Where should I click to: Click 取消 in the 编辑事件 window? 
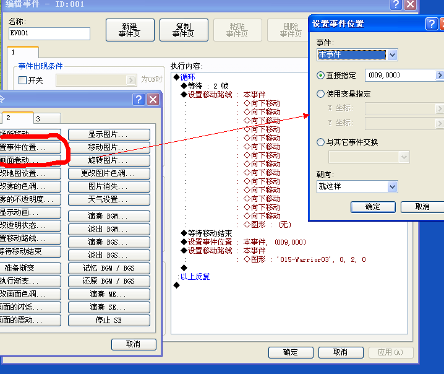click(341, 352)
